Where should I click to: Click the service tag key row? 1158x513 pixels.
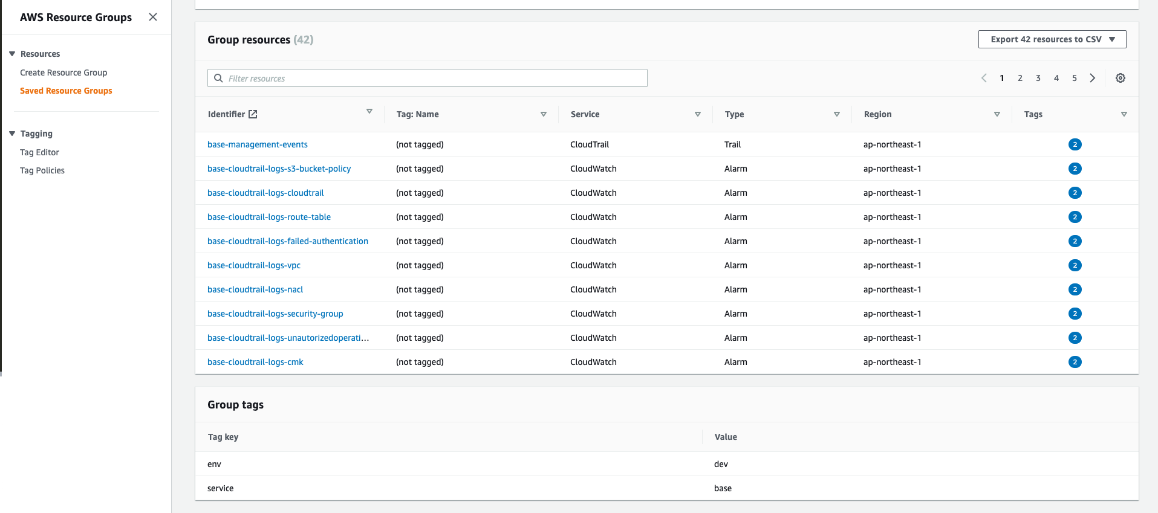coord(667,488)
